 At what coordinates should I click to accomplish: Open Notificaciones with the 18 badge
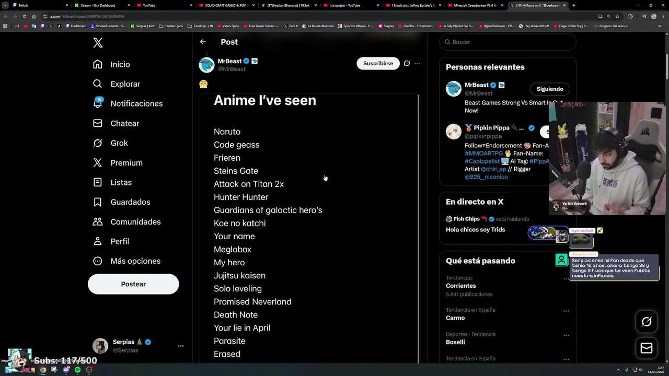tap(128, 103)
